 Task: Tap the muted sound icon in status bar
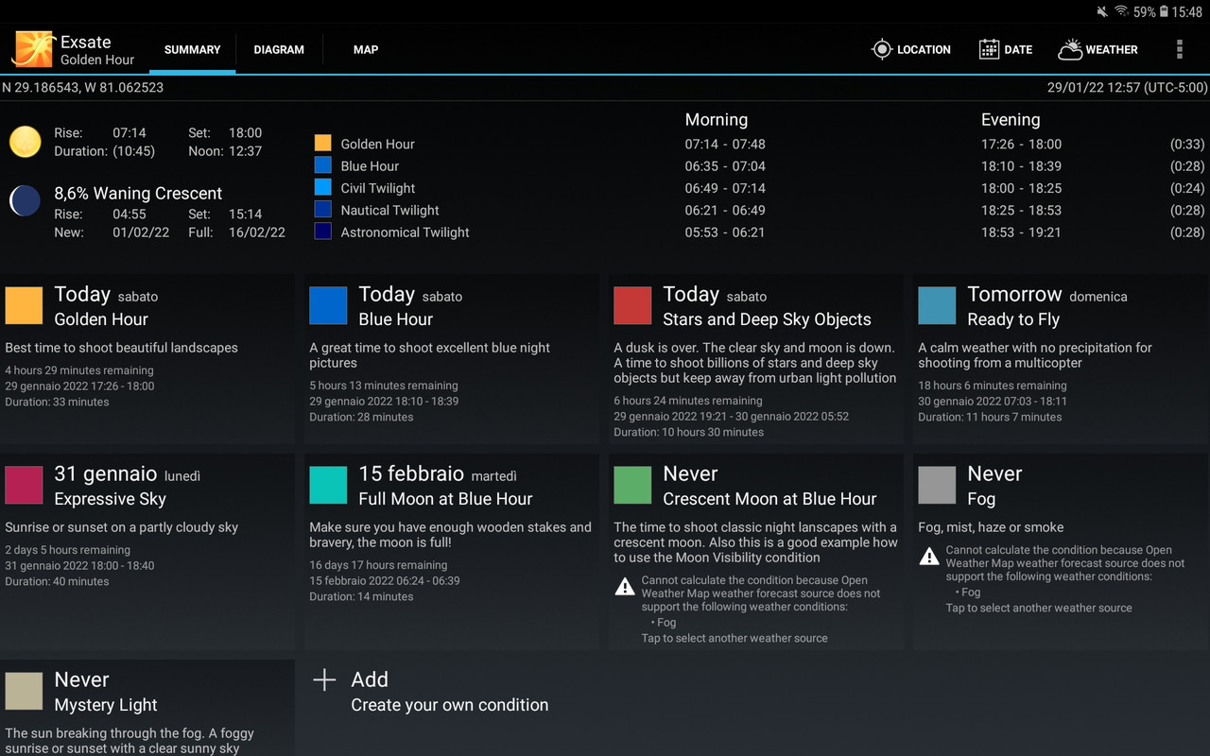click(x=1101, y=12)
